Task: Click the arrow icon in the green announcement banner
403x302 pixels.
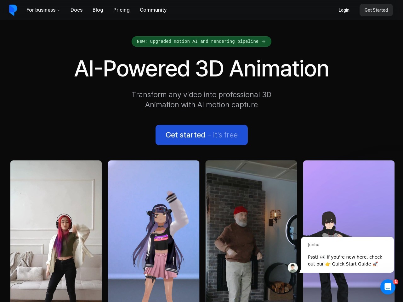Action: point(264,42)
